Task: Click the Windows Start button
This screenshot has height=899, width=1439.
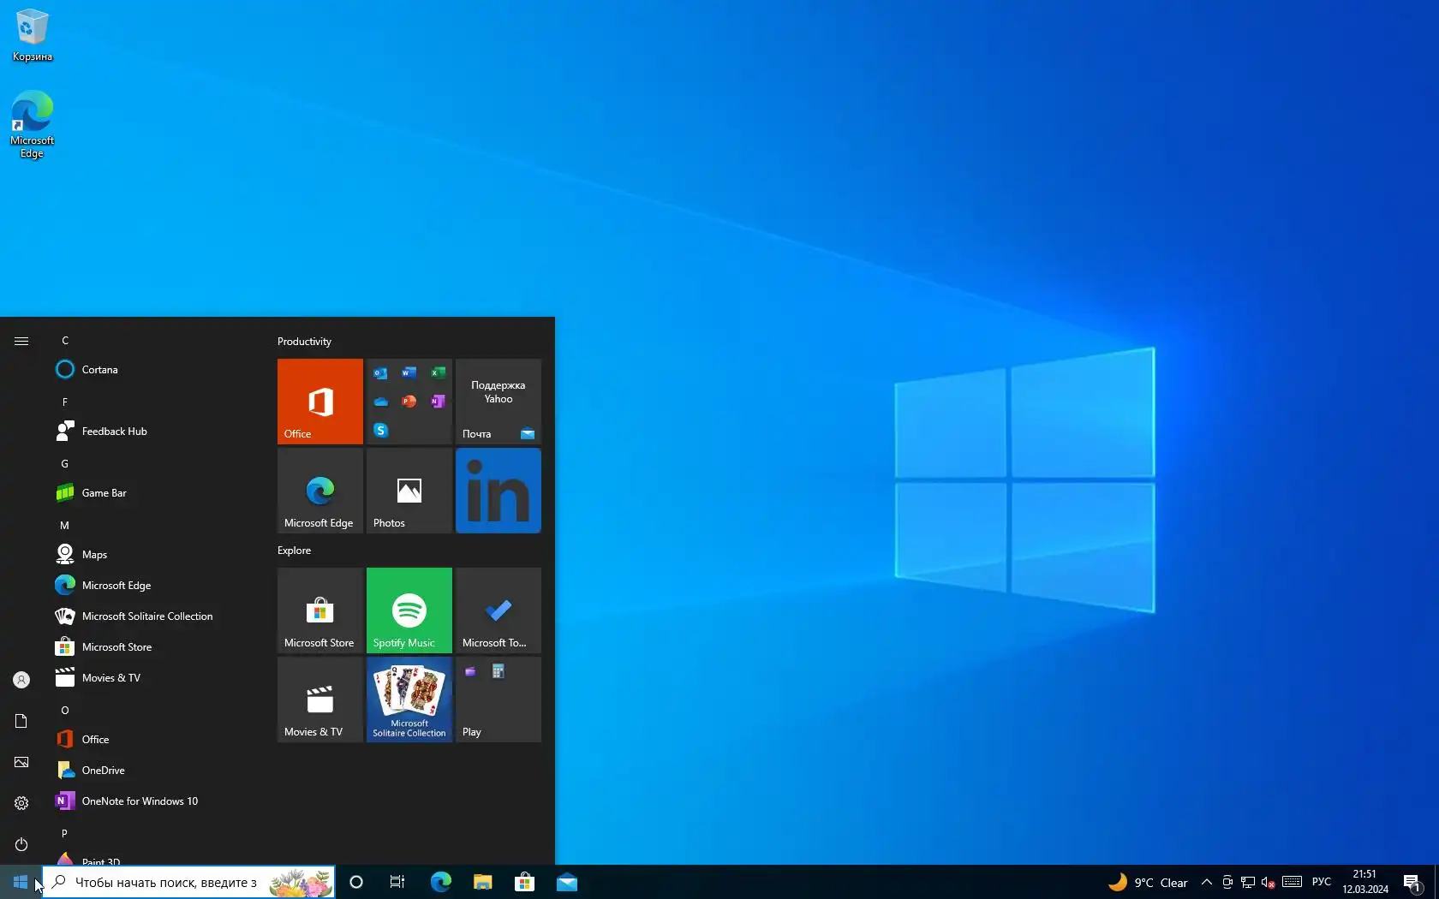Action: 21,882
